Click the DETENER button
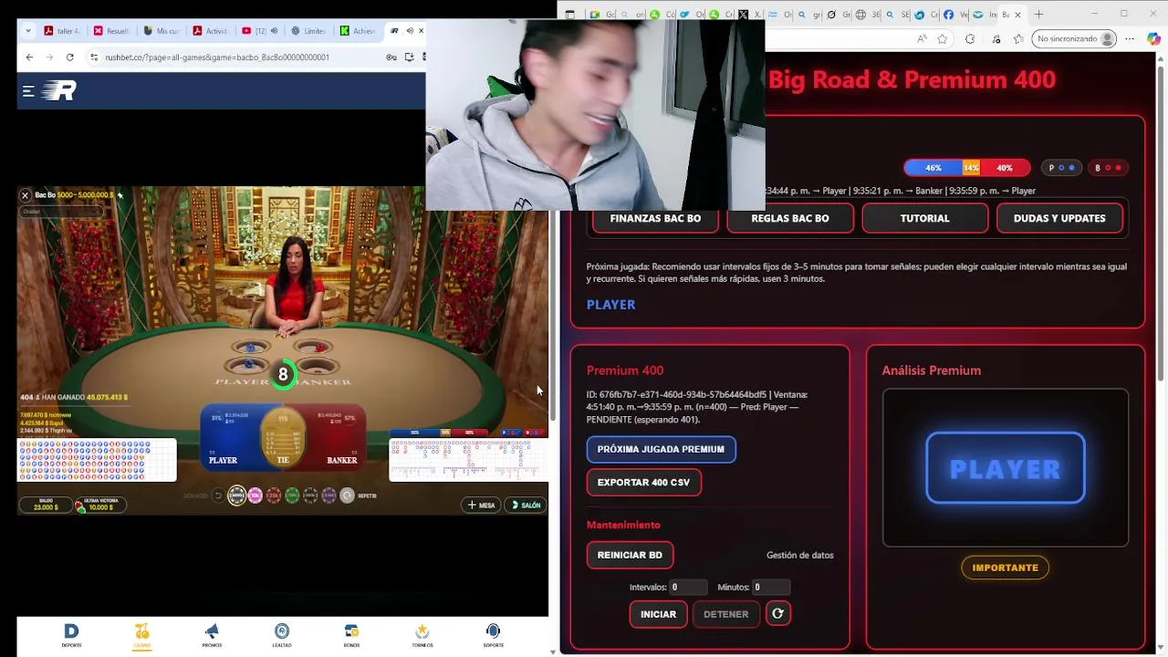Screen dimensions: 1168x657 click(725, 614)
